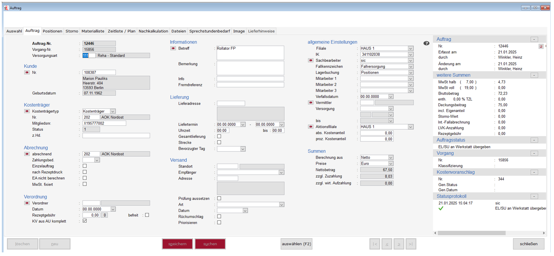The height and width of the screenshot is (256, 554).
Task: Collapse the weitere Summen section
Action: (x=534, y=75)
